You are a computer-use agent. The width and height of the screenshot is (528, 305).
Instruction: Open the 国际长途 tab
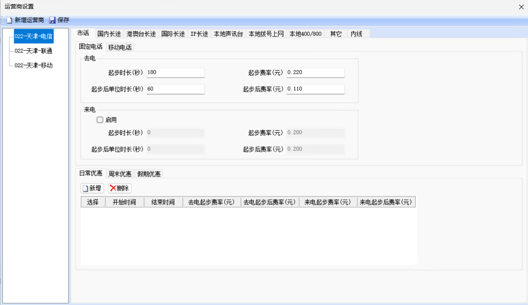173,34
